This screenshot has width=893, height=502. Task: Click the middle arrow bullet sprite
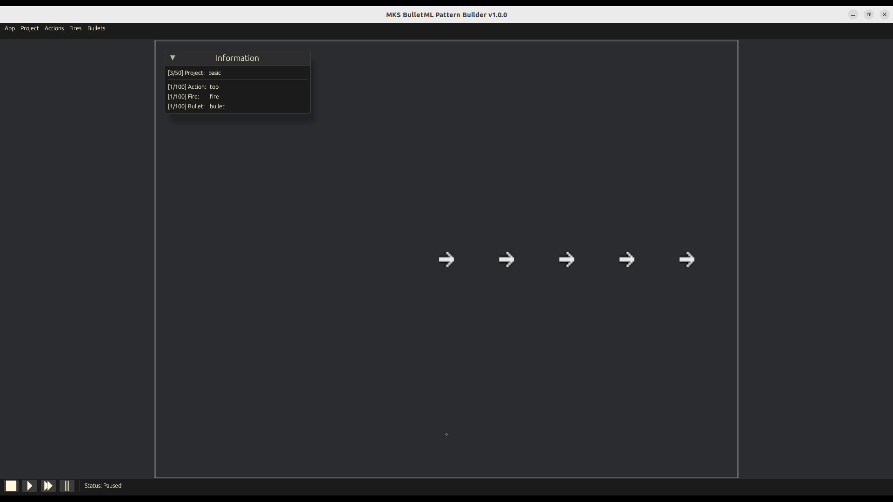(566, 259)
